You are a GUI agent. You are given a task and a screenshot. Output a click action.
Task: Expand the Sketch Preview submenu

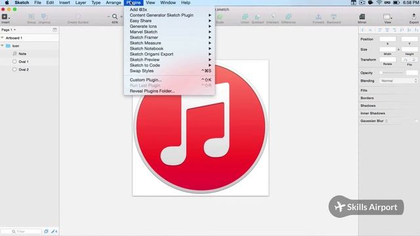click(x=169, y=60)
